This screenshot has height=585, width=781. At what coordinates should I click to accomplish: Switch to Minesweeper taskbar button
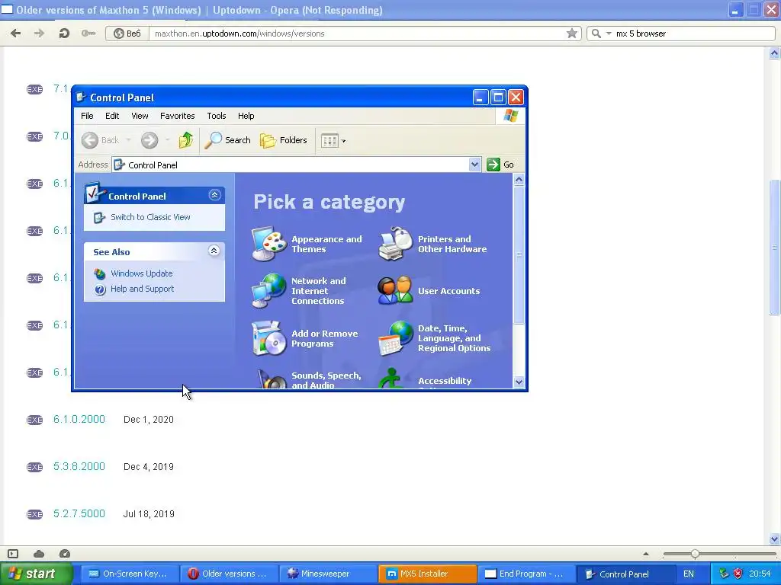pyautogui.click(x=326, y=574)
